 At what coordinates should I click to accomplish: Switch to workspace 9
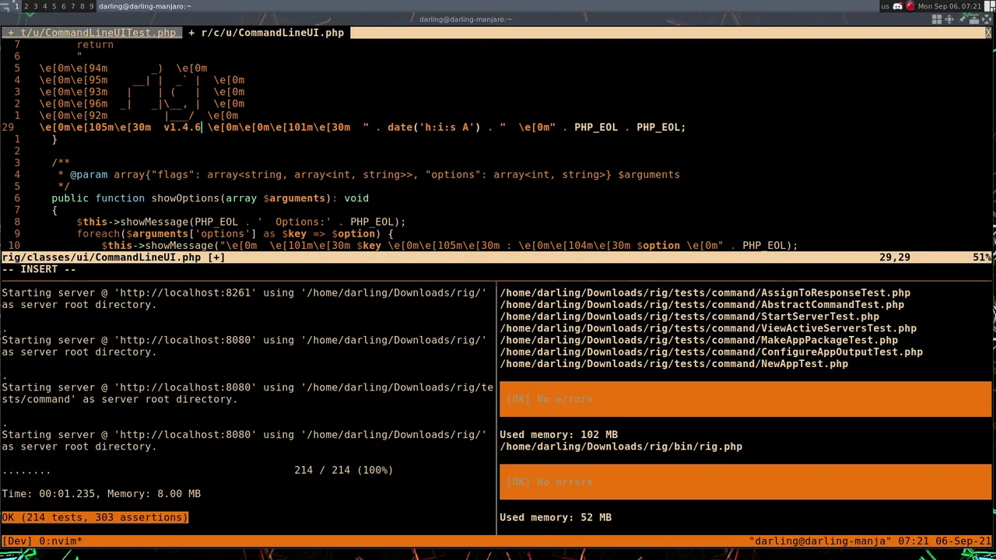pyautogui.click(x=91, y=6)
